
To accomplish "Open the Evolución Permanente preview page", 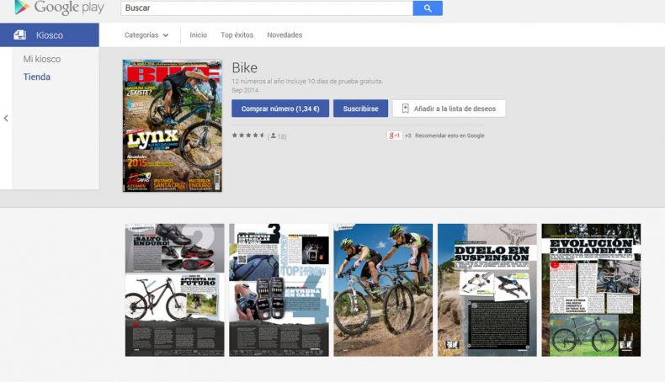I will click(x=591, y=290).
